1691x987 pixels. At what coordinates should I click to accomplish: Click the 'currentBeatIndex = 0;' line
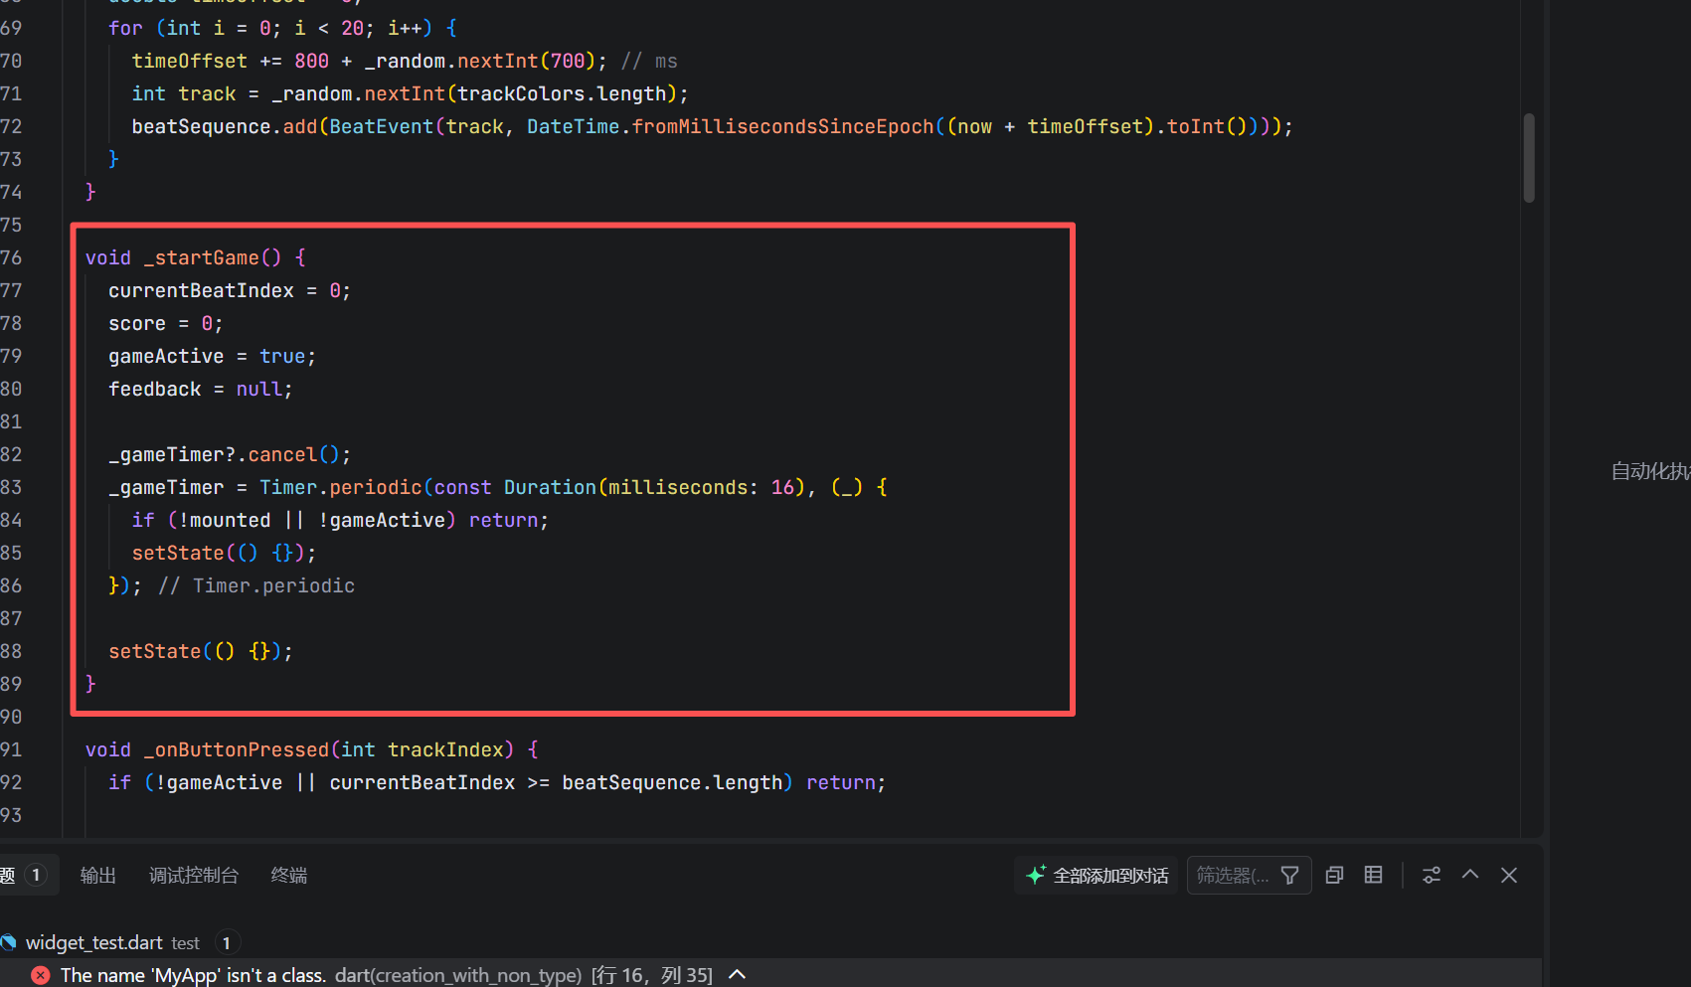230,290
